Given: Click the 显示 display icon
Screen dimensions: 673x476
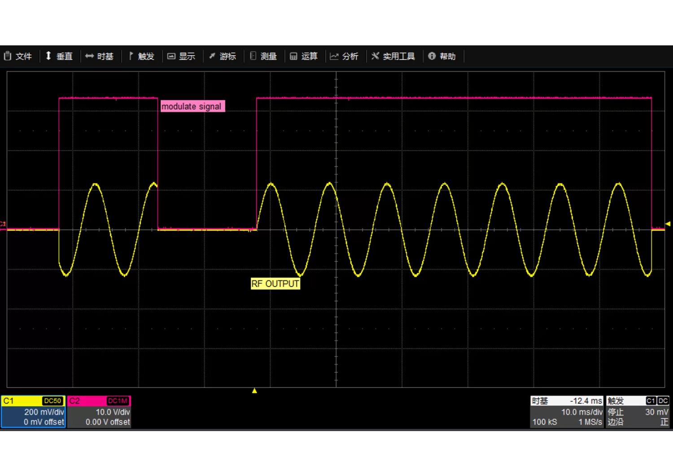Looking at the screenshot, I should pyautogui.click(x=171, y=56).
